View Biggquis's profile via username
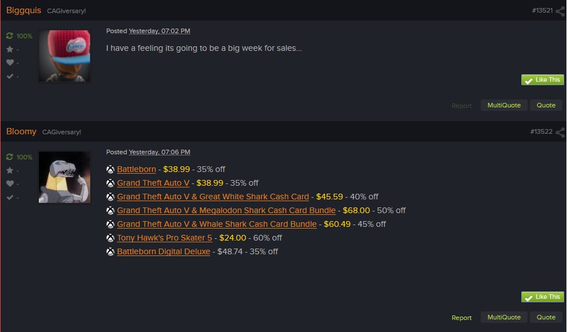The height and width of the screenshot is (332, 567). coord(23,10)
